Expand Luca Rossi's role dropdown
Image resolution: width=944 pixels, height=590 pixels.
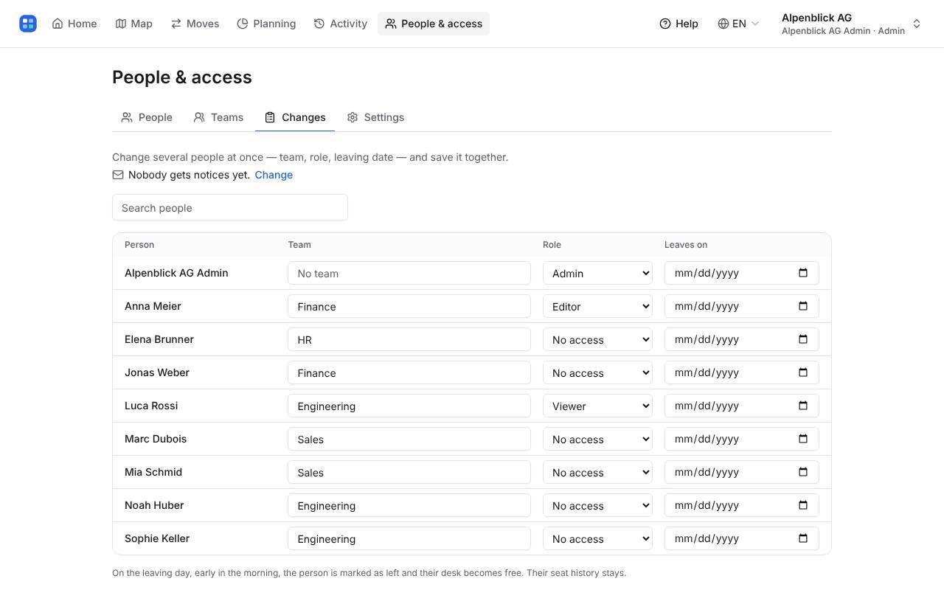coord(597,406)
